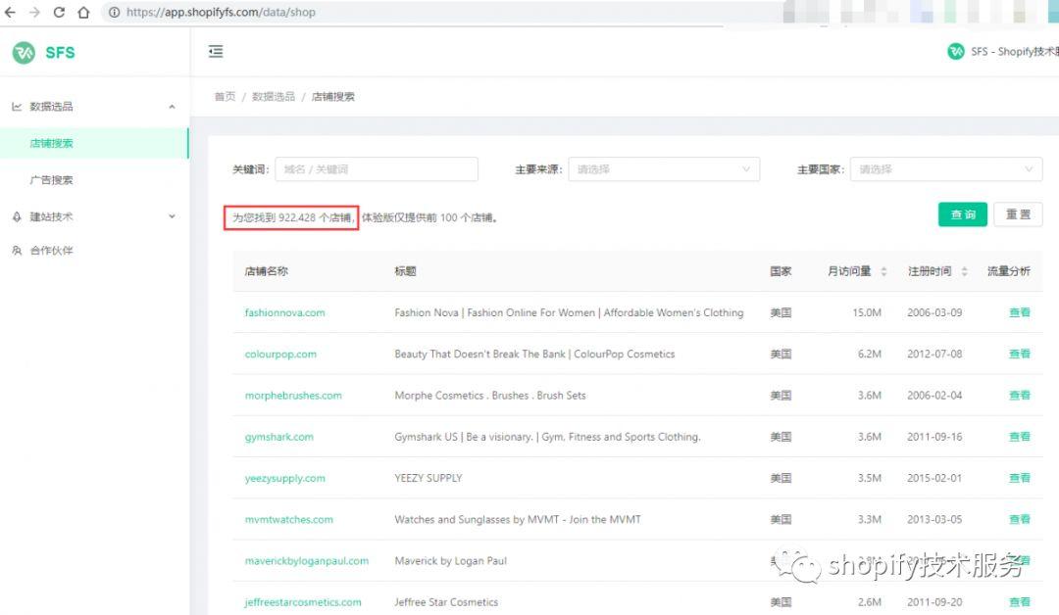Click the 'Jeffree Star Cosmetics' title text

[x=446, y=602]
